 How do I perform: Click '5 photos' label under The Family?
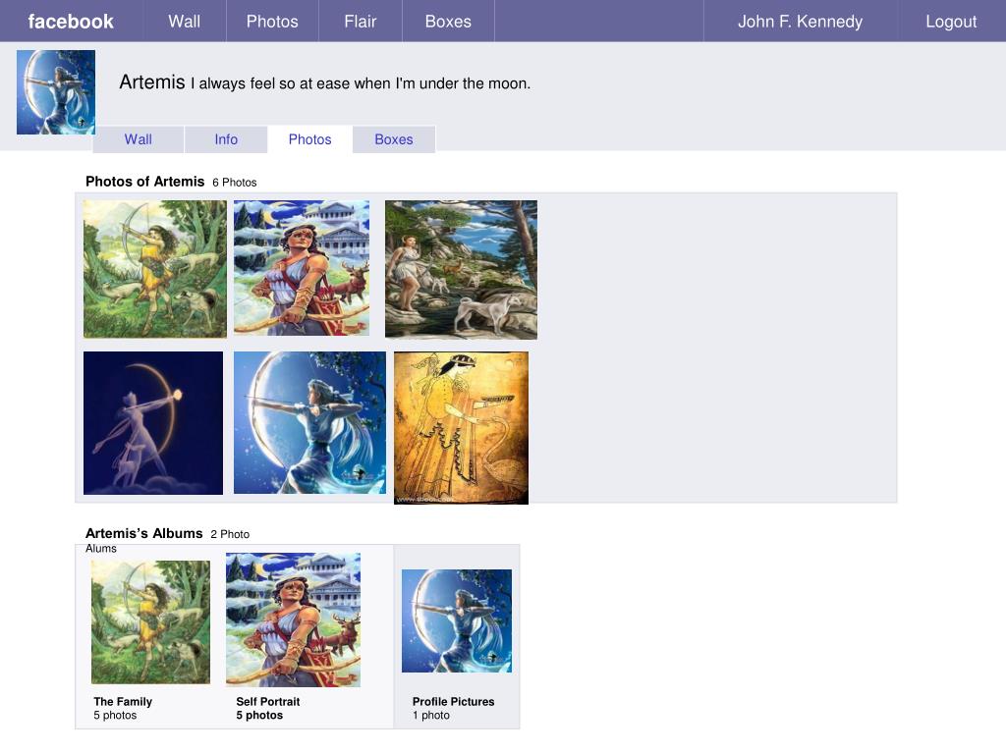pyautogui.click(x=116, y=715)
